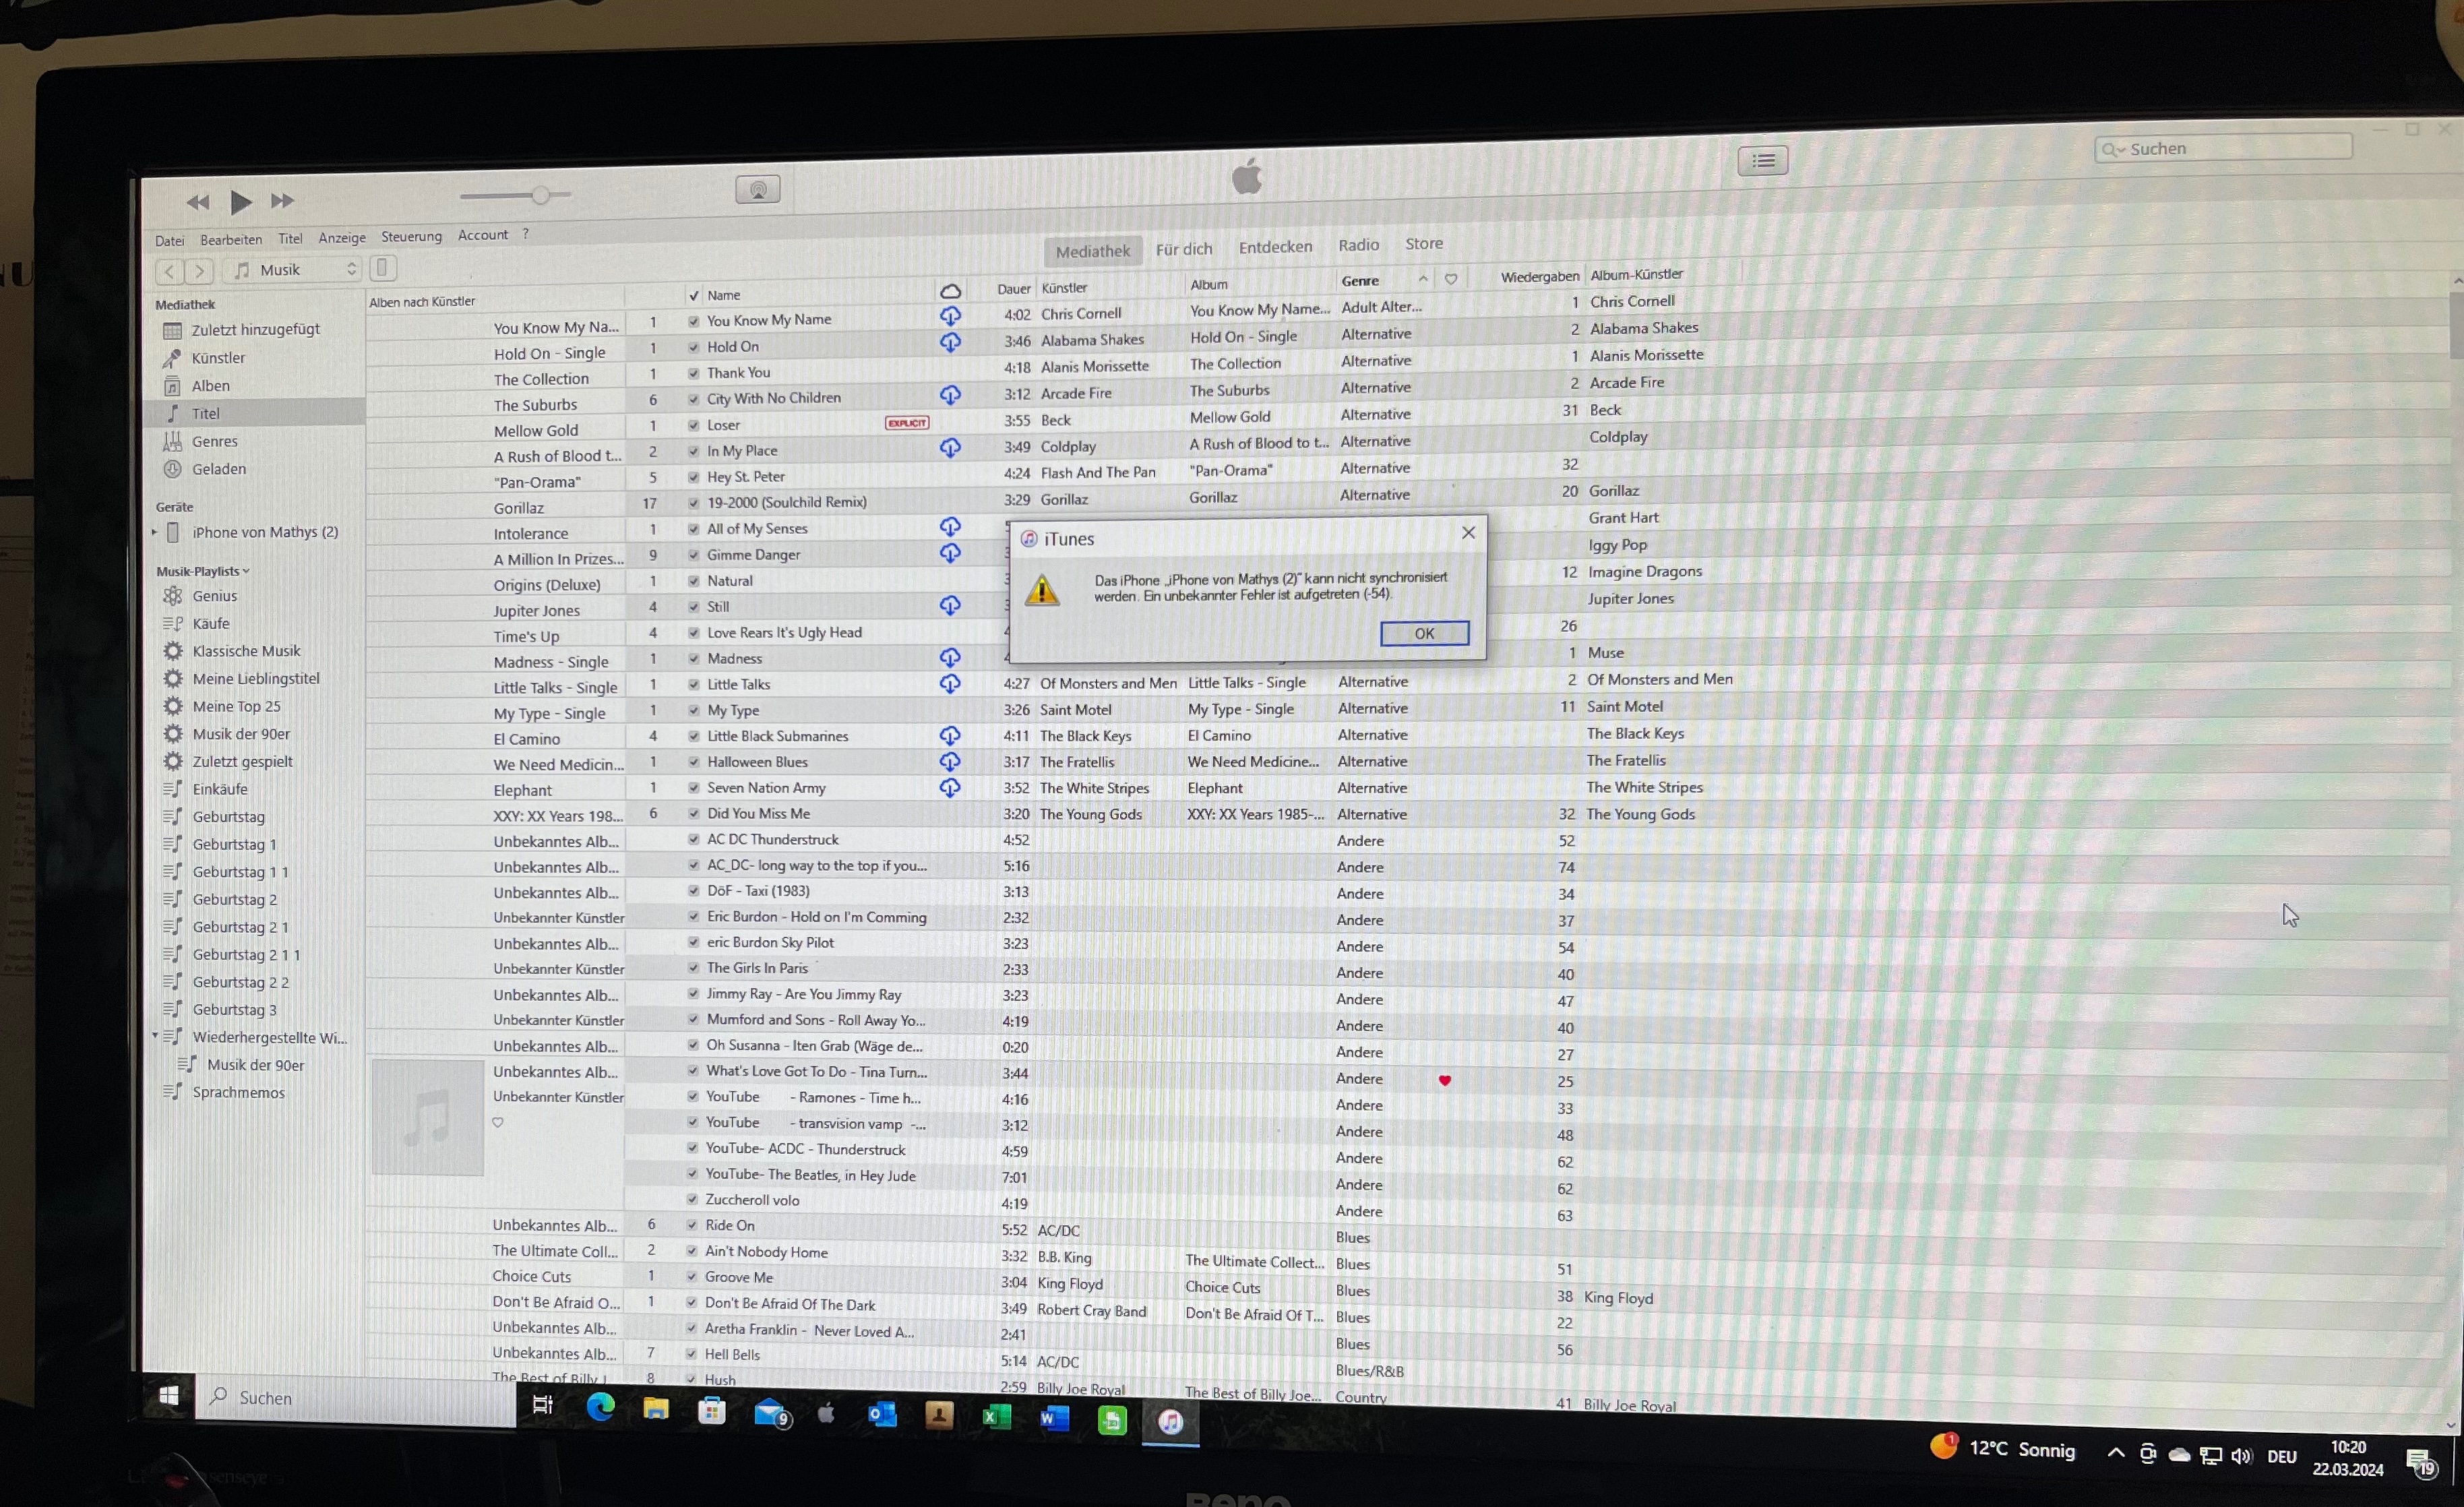This screenshot has width=2464, height=1507.
Task: Click back navigation arrow in toolbar
Action: (170, 271)
